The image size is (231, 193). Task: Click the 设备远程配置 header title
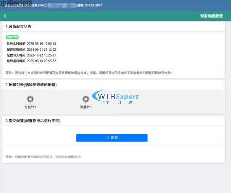pyautogui.click(x=211, y=16)
